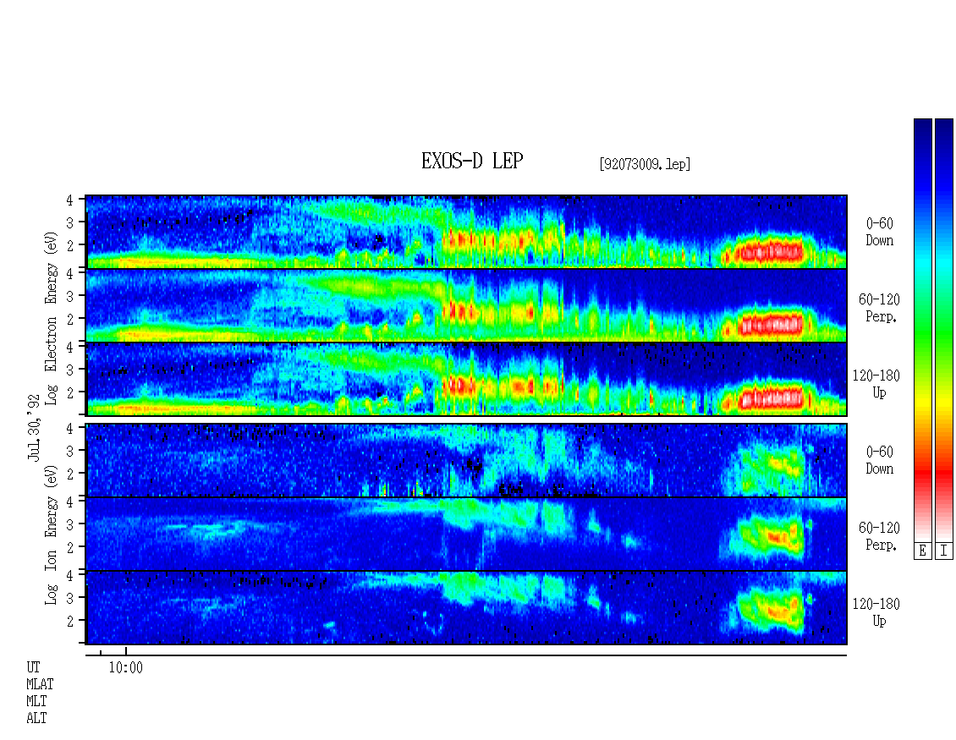Click the MLAT axis row label
Image resolution: width=956 pixels, height=740 pixels.
click(40, 684)
